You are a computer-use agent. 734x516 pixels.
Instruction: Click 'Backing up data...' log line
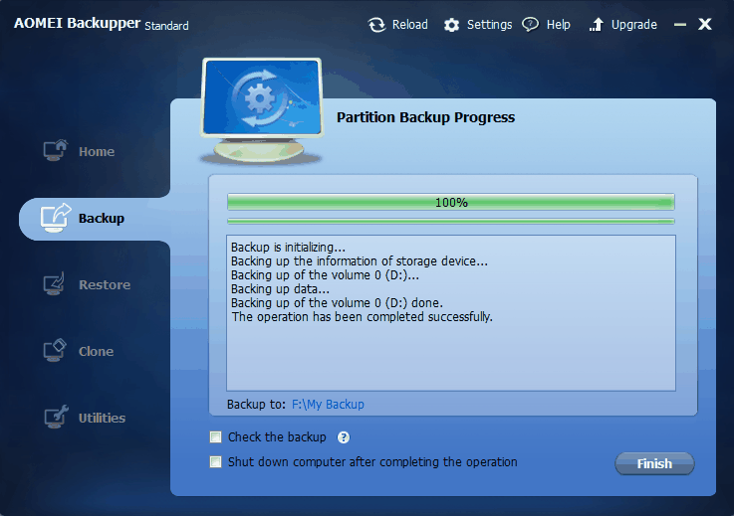pos(280,289)
